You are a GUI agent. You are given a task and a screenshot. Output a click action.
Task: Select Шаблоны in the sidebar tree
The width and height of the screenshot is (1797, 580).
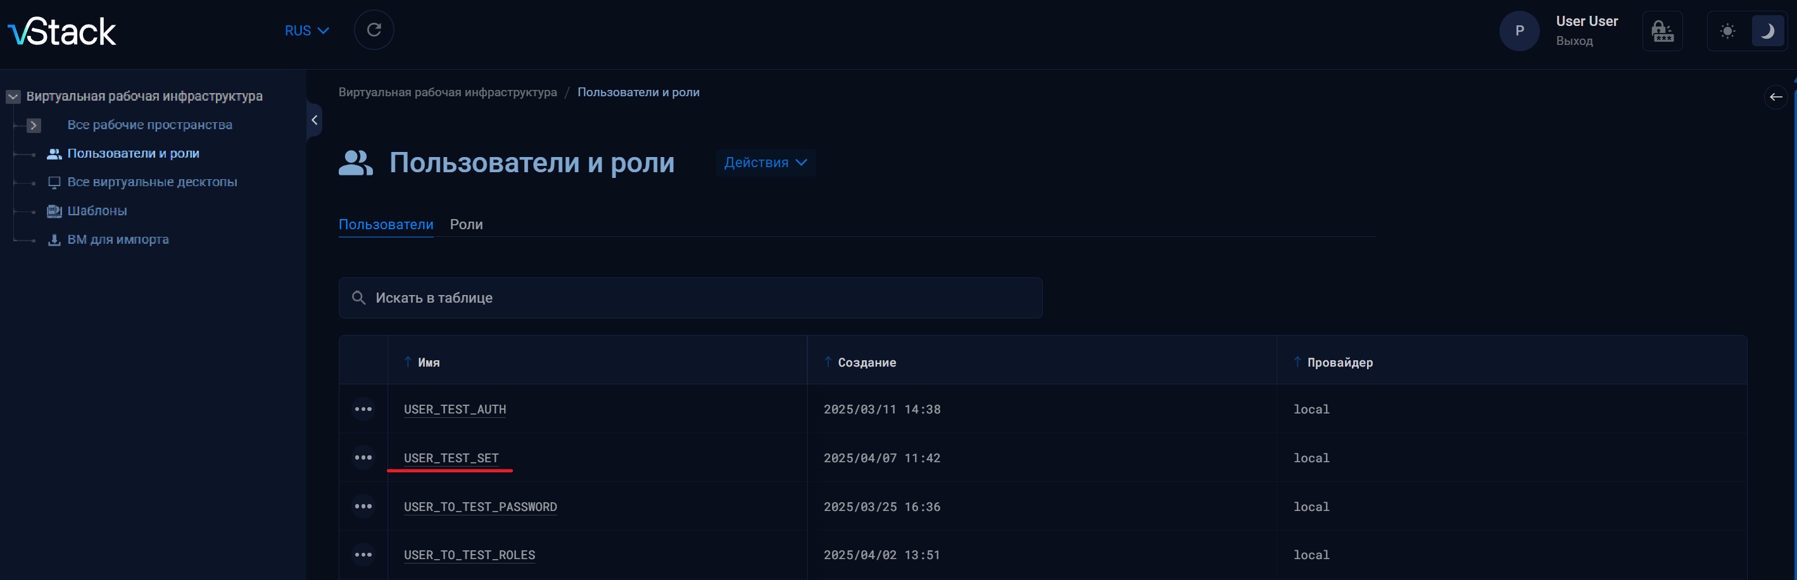tap(97, 211)
